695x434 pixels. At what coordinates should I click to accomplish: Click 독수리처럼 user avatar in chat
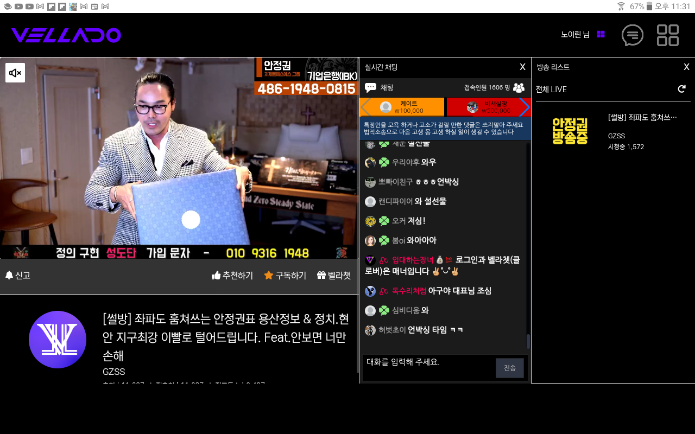tap(370, 291)
